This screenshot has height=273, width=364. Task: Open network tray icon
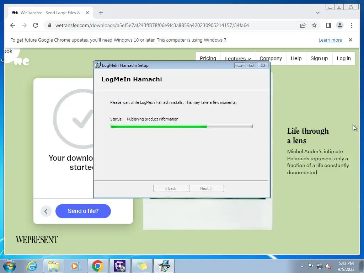(x=320, y=266)
